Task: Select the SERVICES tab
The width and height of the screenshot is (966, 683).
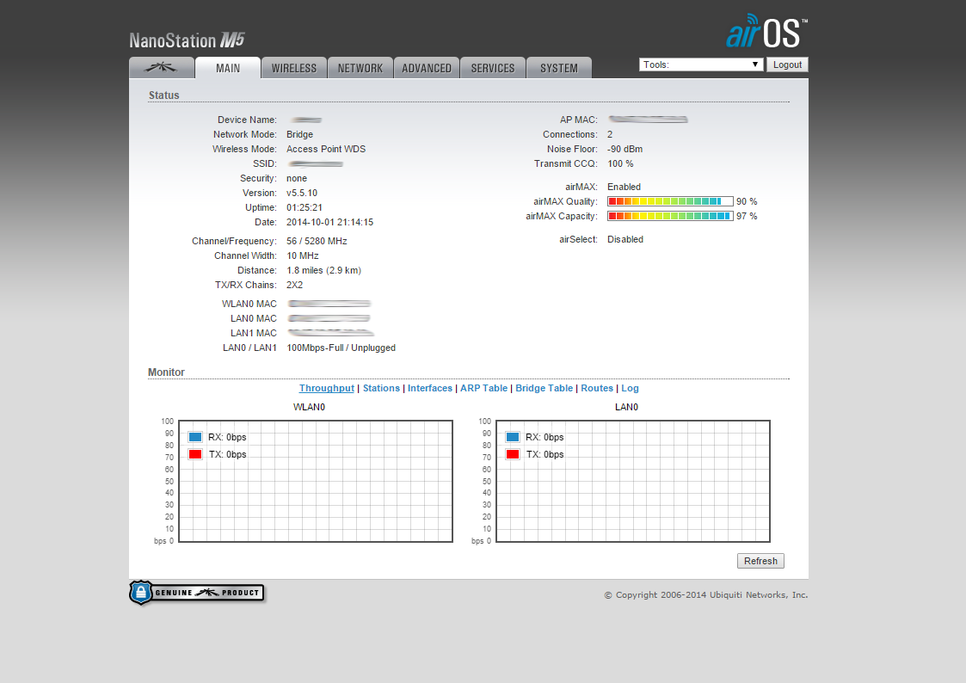Action: coord(493,68)
